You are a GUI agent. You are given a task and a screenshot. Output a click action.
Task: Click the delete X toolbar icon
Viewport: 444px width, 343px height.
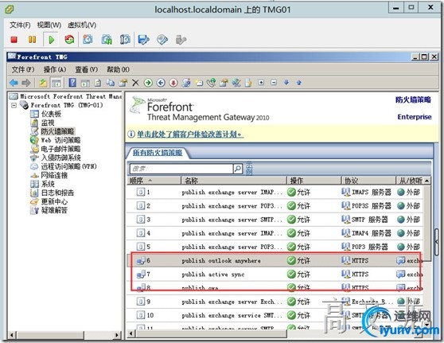pos(135,83)
